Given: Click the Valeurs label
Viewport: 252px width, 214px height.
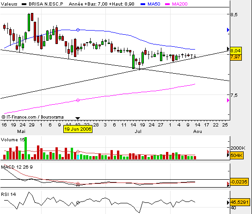Looking at the screenshot, I should pyautogui.click(x=9, y=4).
